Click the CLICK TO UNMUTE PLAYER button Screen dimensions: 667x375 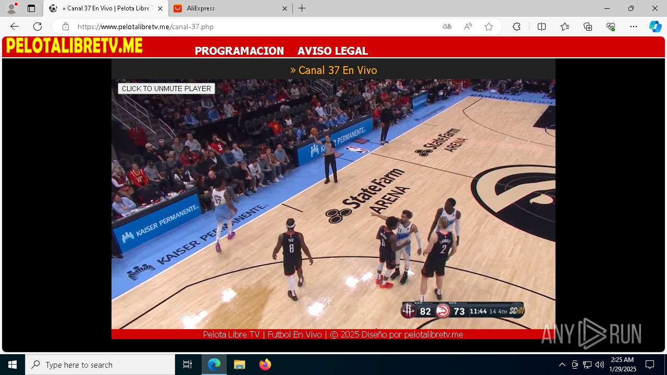166,89
